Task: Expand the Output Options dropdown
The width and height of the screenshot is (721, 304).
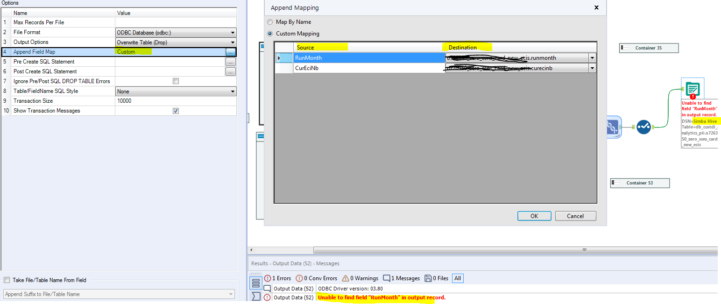Action: point(233,42)
